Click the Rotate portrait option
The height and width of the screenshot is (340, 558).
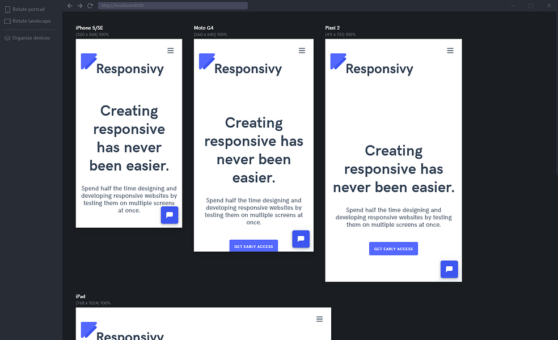pos(25,9)
